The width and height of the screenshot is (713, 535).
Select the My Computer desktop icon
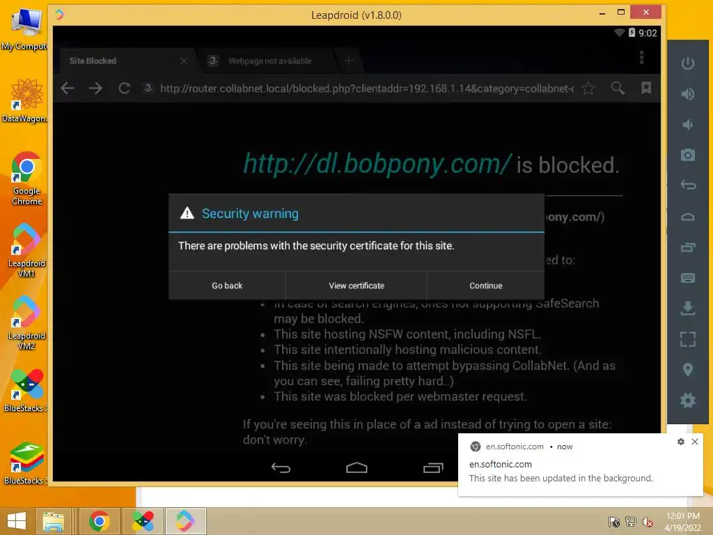pyautogui.click(x=25, y=29)
